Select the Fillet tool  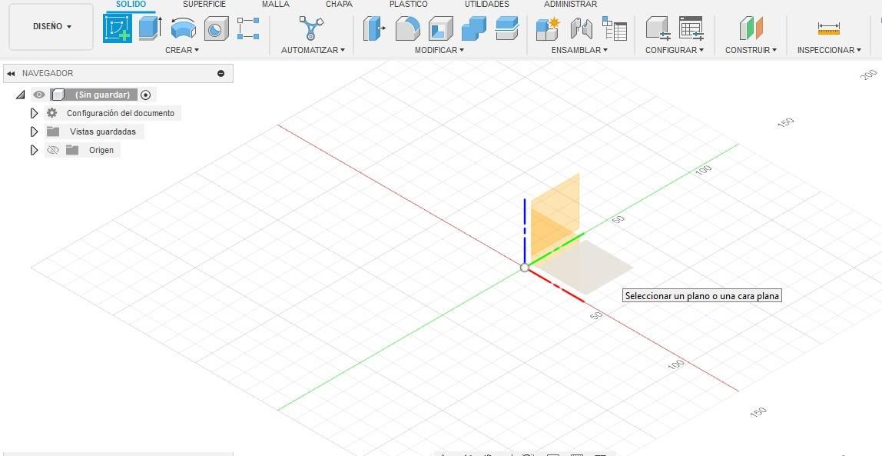(408, 28)
